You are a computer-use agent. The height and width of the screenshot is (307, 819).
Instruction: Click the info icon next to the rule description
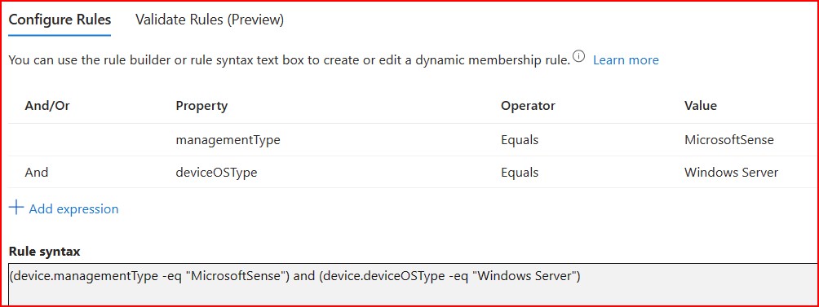[578, 56]
